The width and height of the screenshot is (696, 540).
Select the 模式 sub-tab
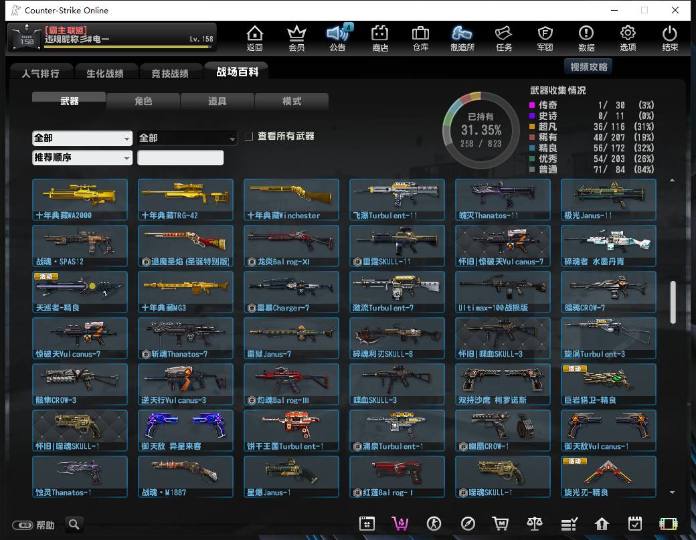(x=292, y=101)
